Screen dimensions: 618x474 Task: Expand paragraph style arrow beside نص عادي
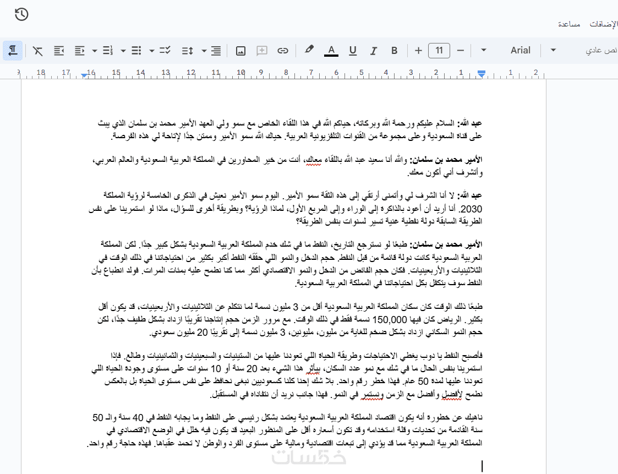click(553, 50)
